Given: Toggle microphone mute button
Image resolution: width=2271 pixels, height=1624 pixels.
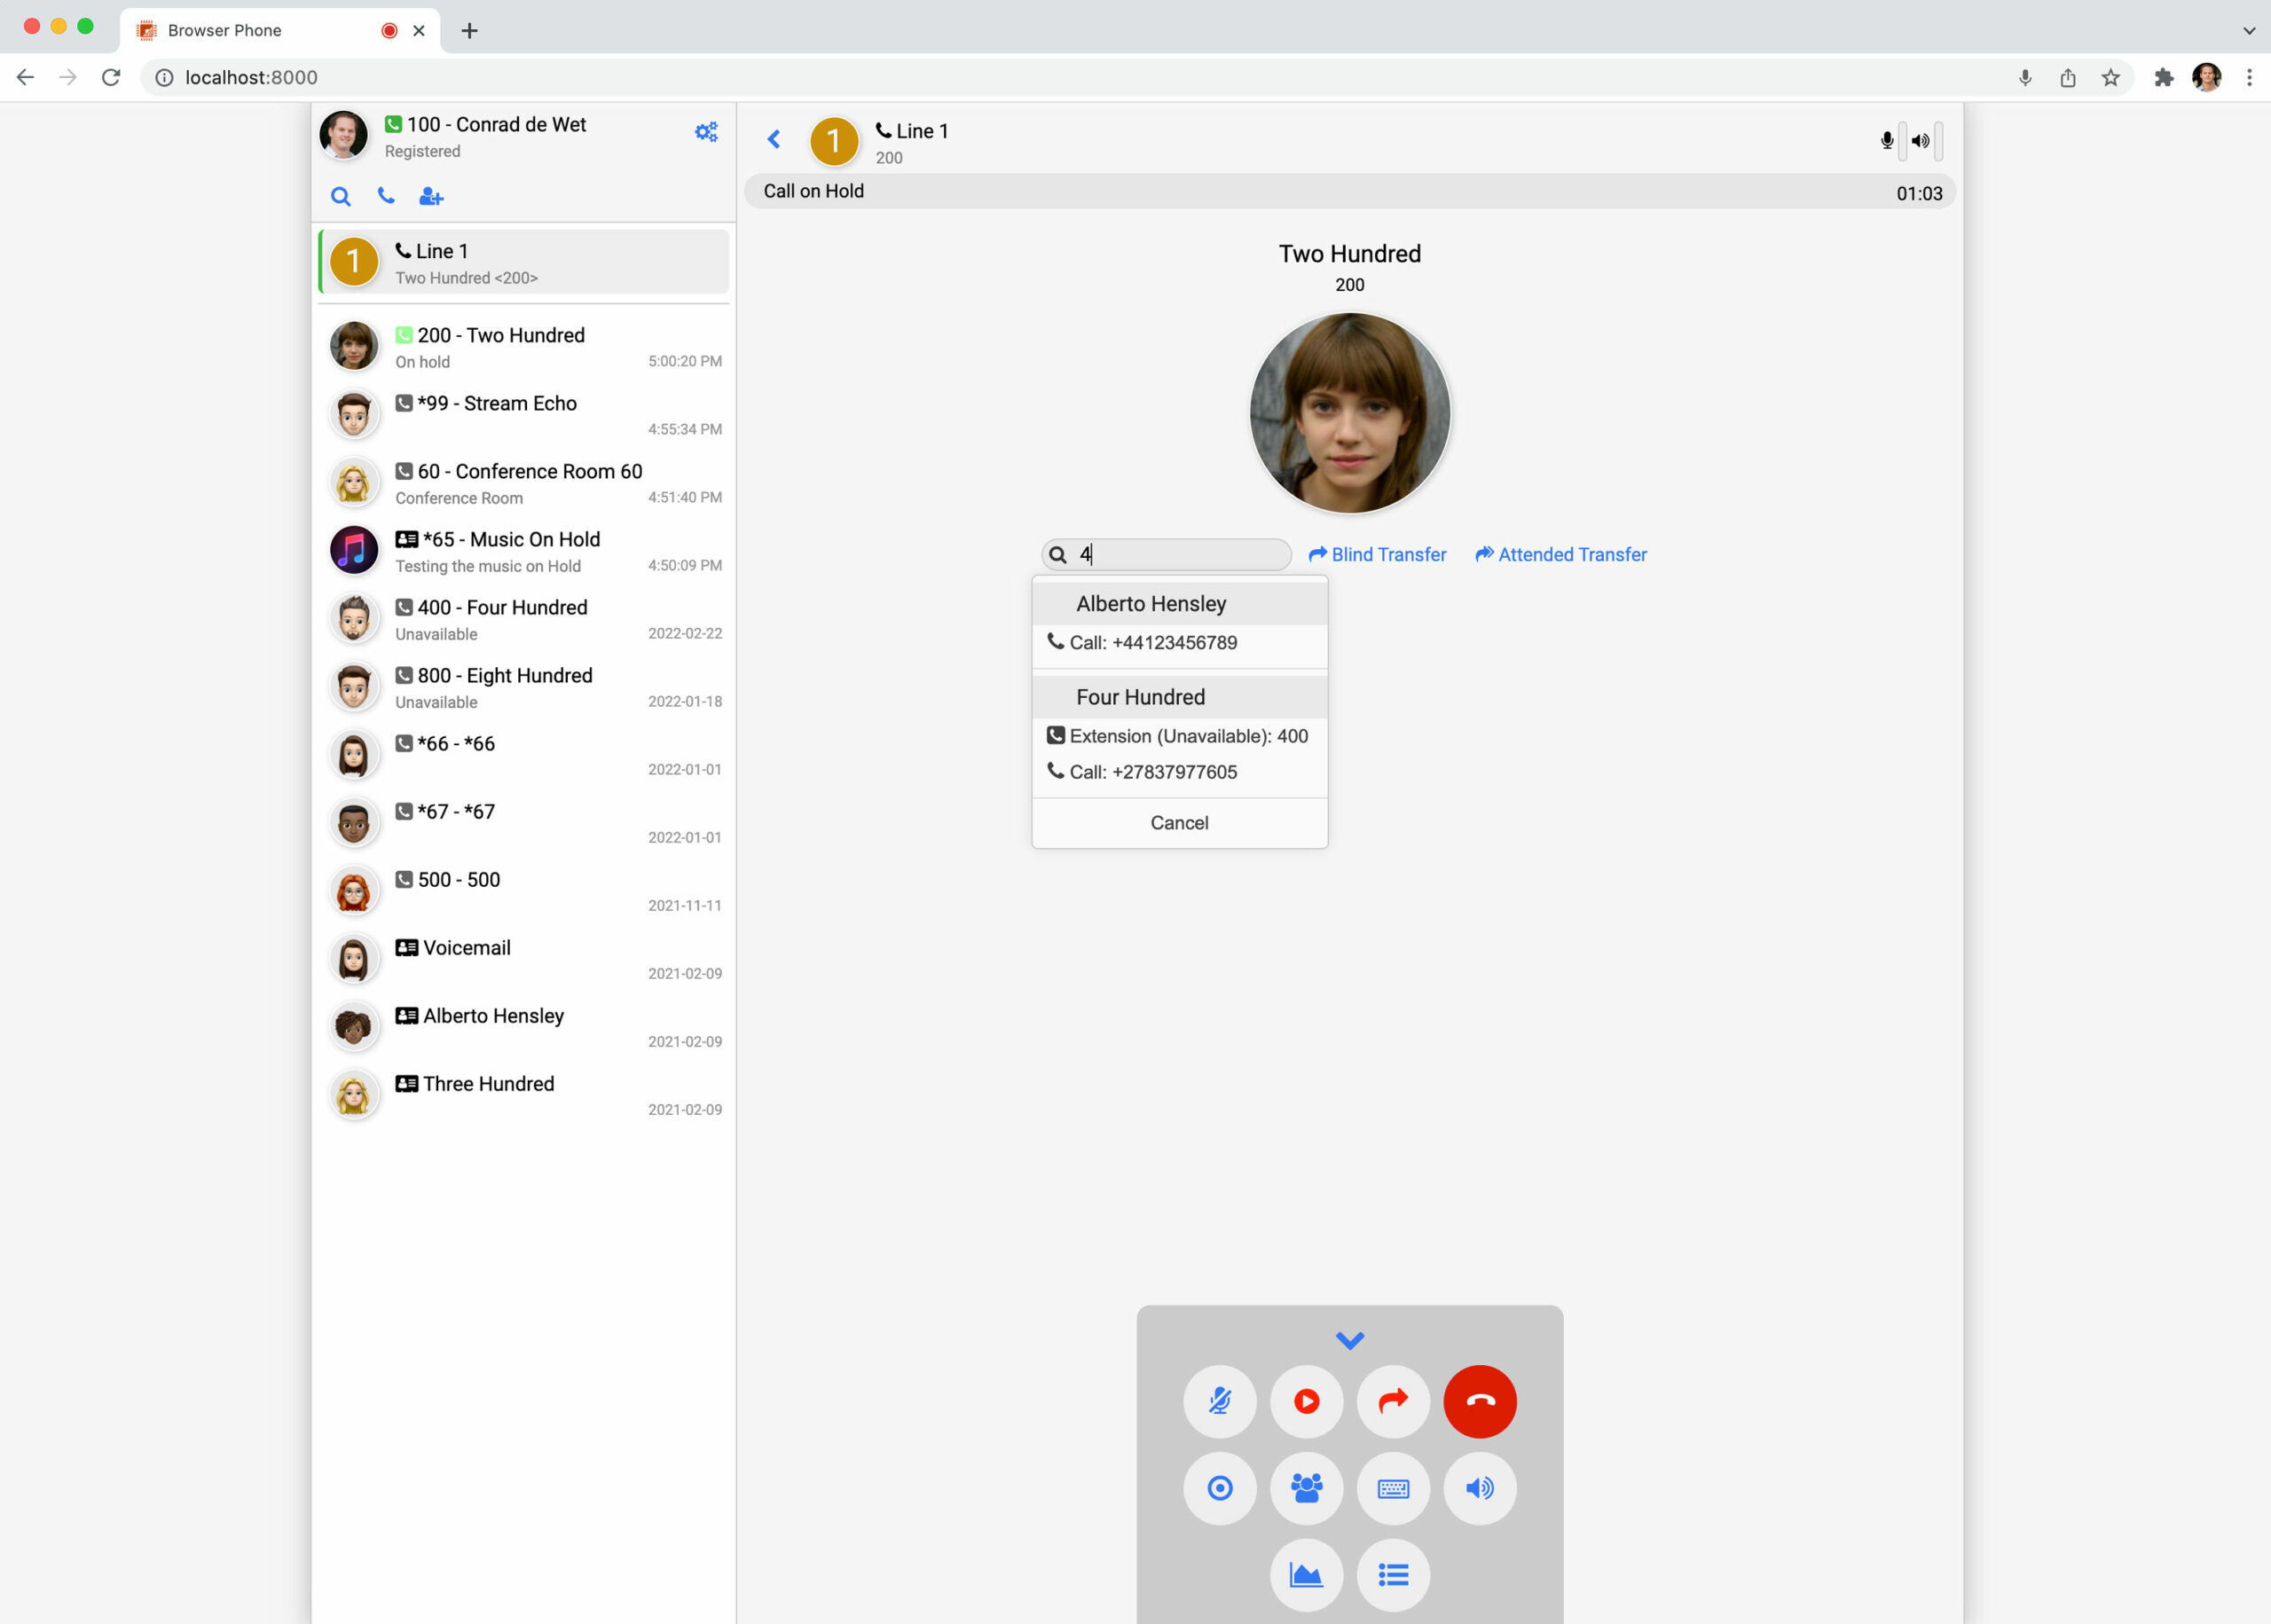Looking at the screenshot, I should pyautogui.click(x=1219, y=1401).
